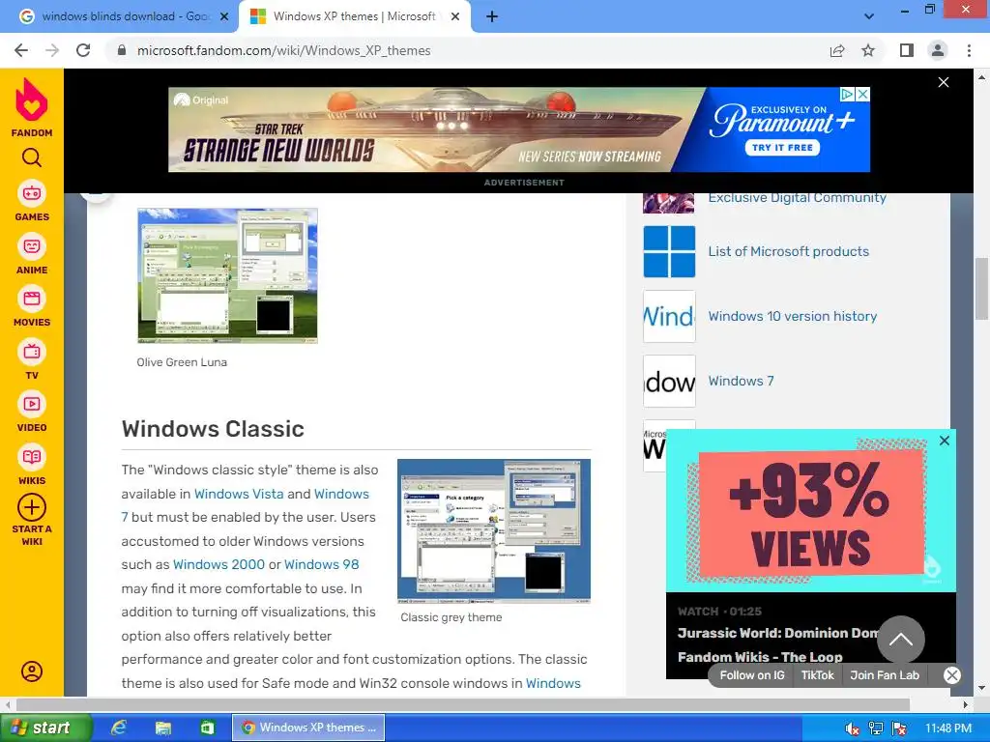This screenshot has height=742, width=990.
Task: Open the file explorer quick launch icon
Action: point(163,728)
